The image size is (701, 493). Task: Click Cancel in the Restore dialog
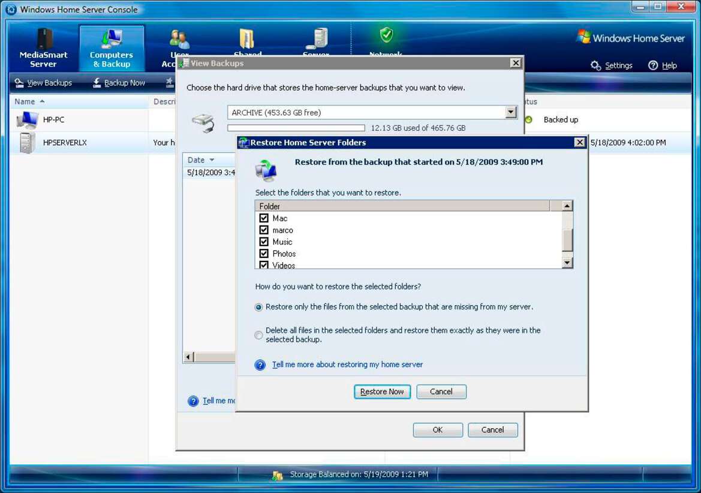coord(441,392)
